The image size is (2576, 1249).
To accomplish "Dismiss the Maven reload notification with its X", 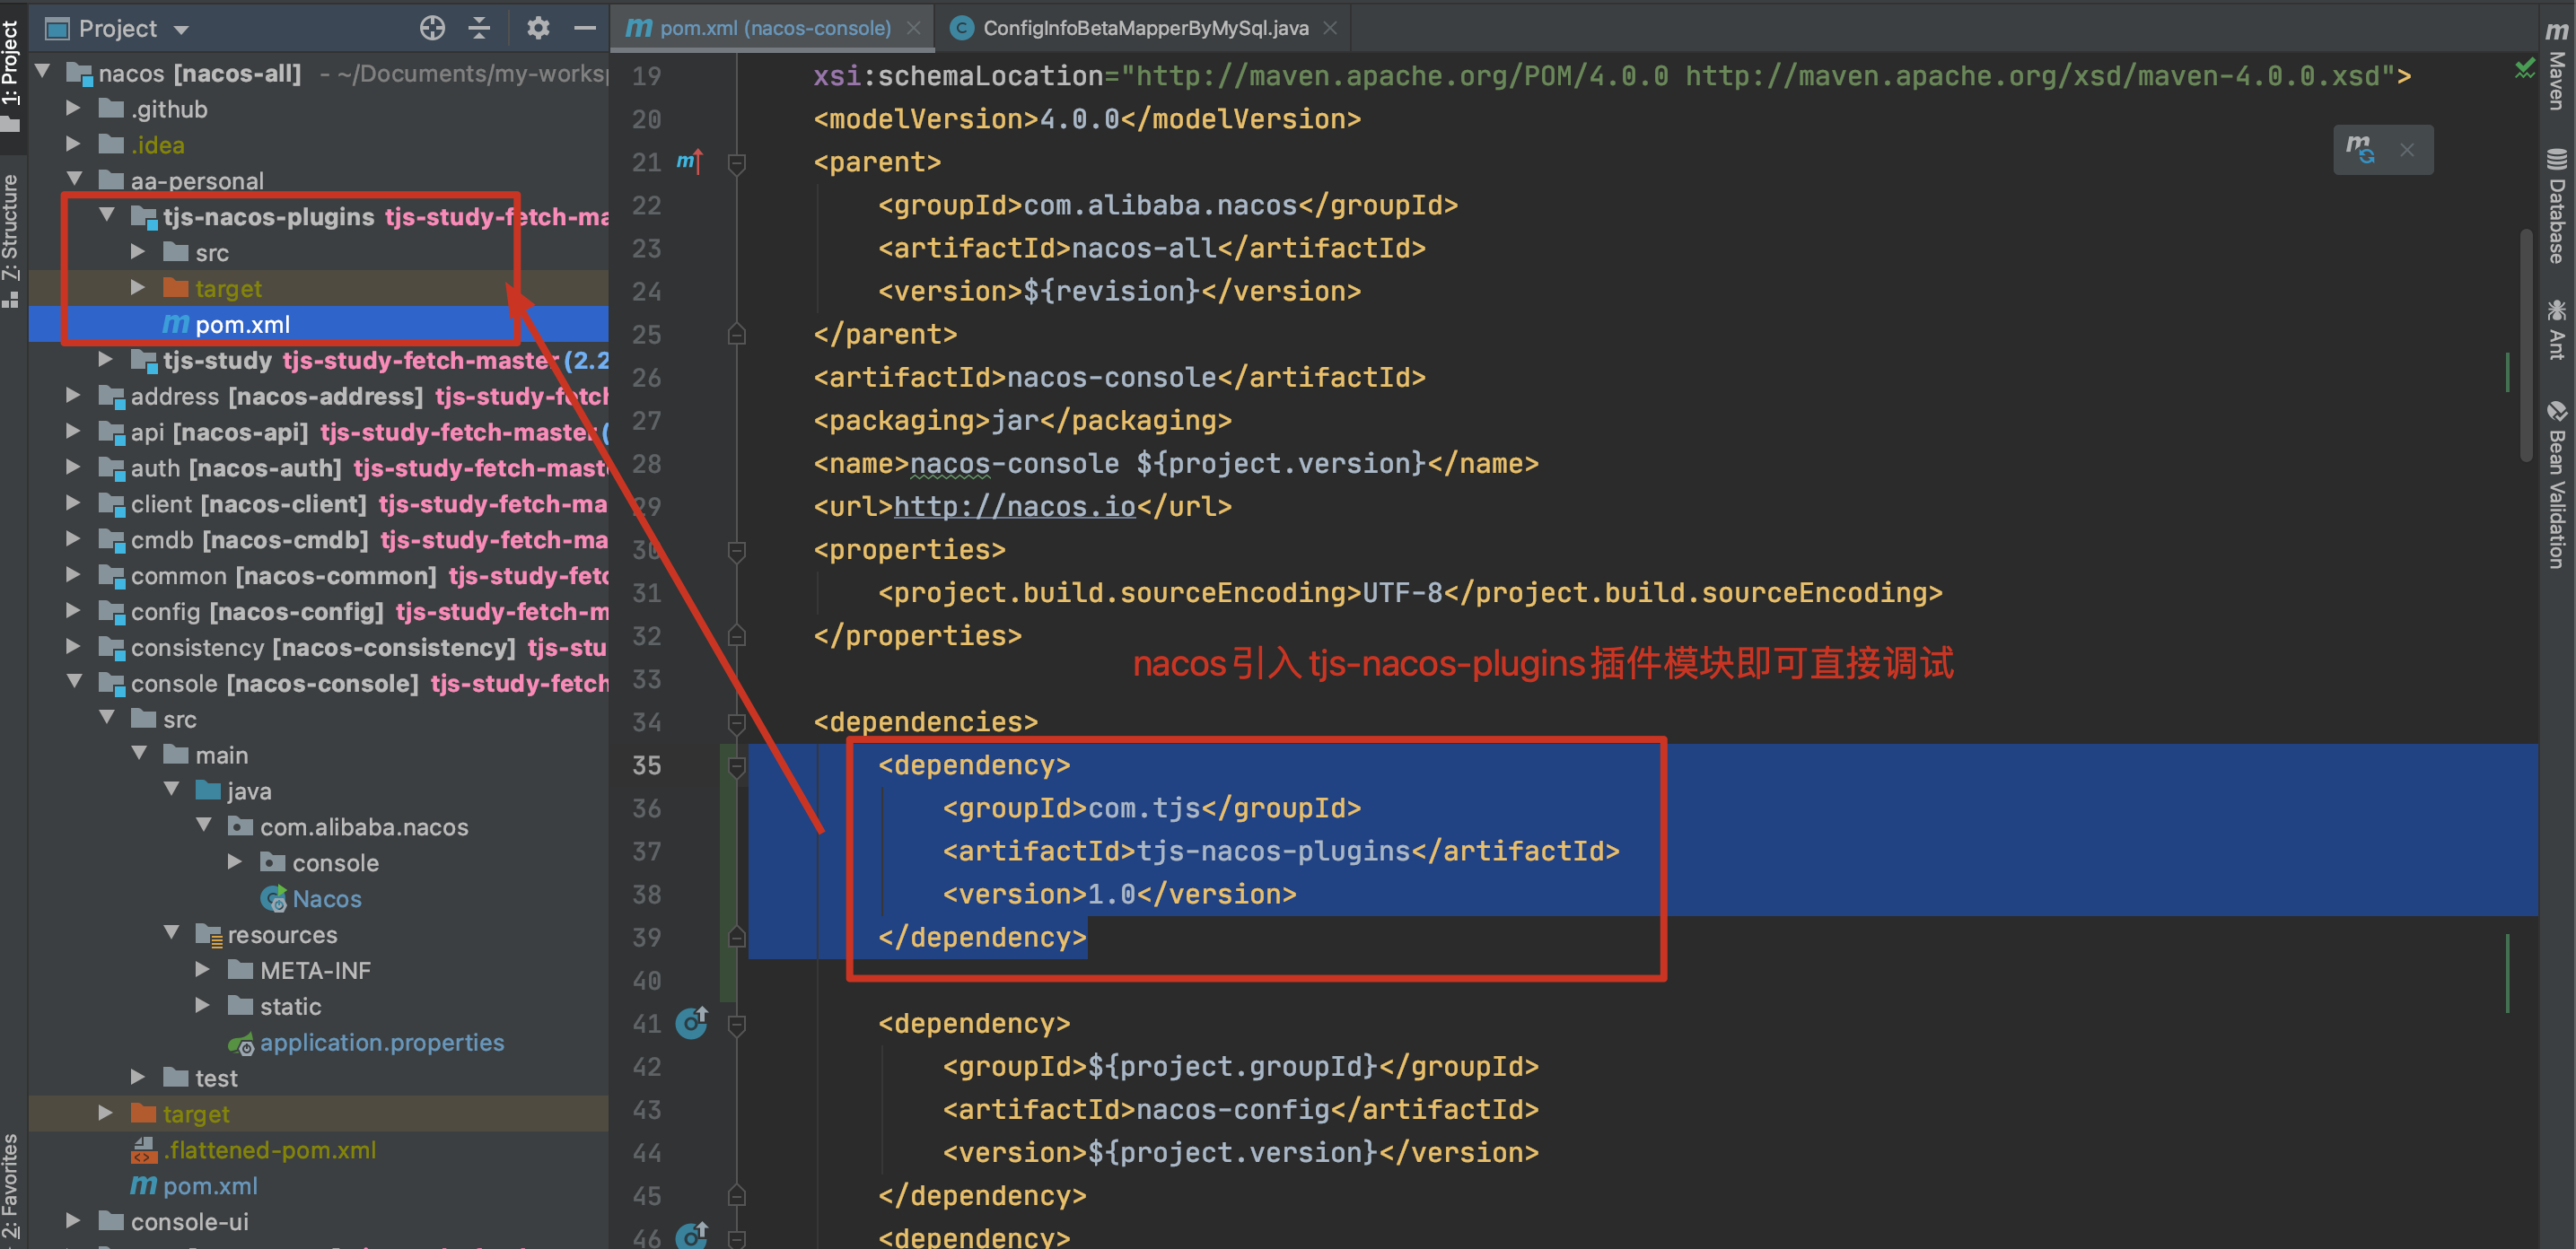I will (x=2407, y=149).
